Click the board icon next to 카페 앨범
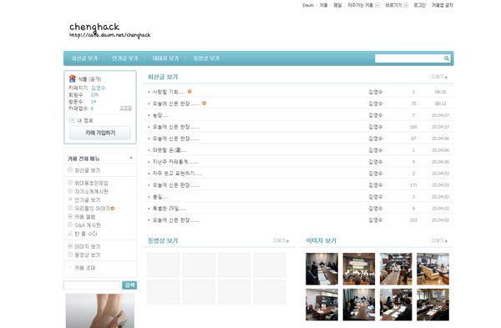This screenshot has height=328, width=501. [x=70, y=216]
